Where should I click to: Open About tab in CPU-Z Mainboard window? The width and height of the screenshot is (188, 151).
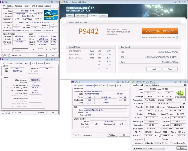(x=119, y=86)
